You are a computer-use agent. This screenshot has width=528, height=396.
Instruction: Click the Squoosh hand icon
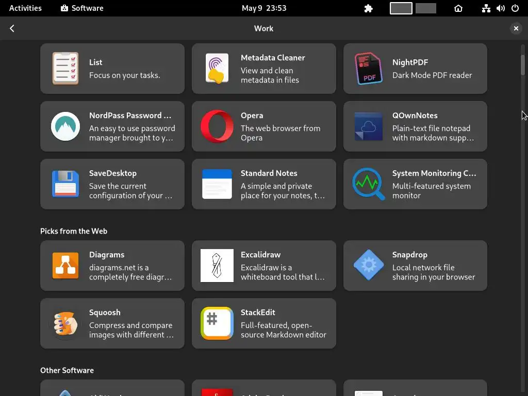click(x=65, y=323)
